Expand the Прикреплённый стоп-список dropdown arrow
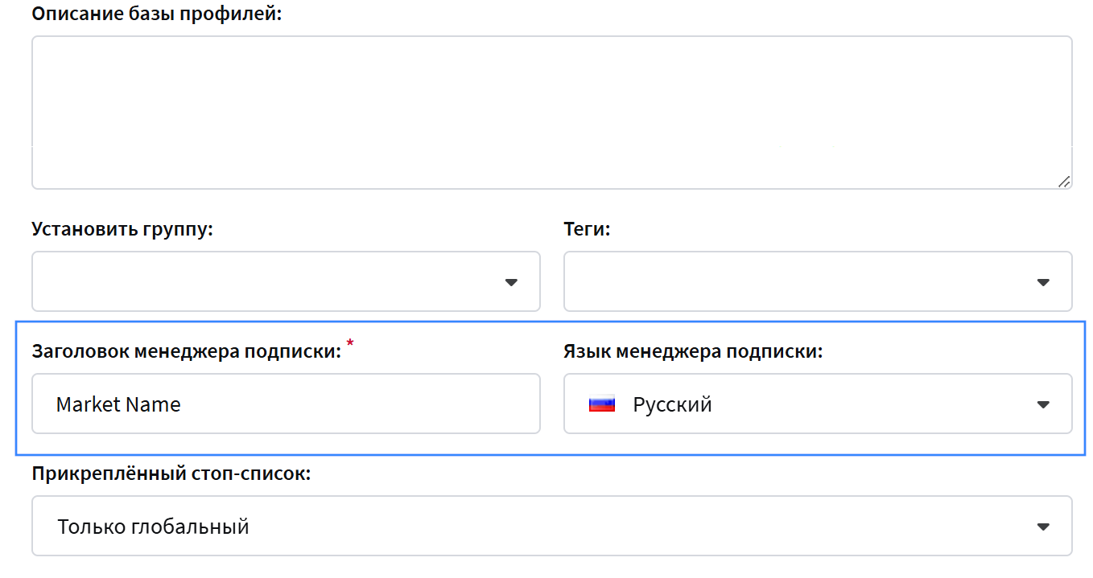The image size is (1093, 578). pyautogui.click(x=1043, y=527)
